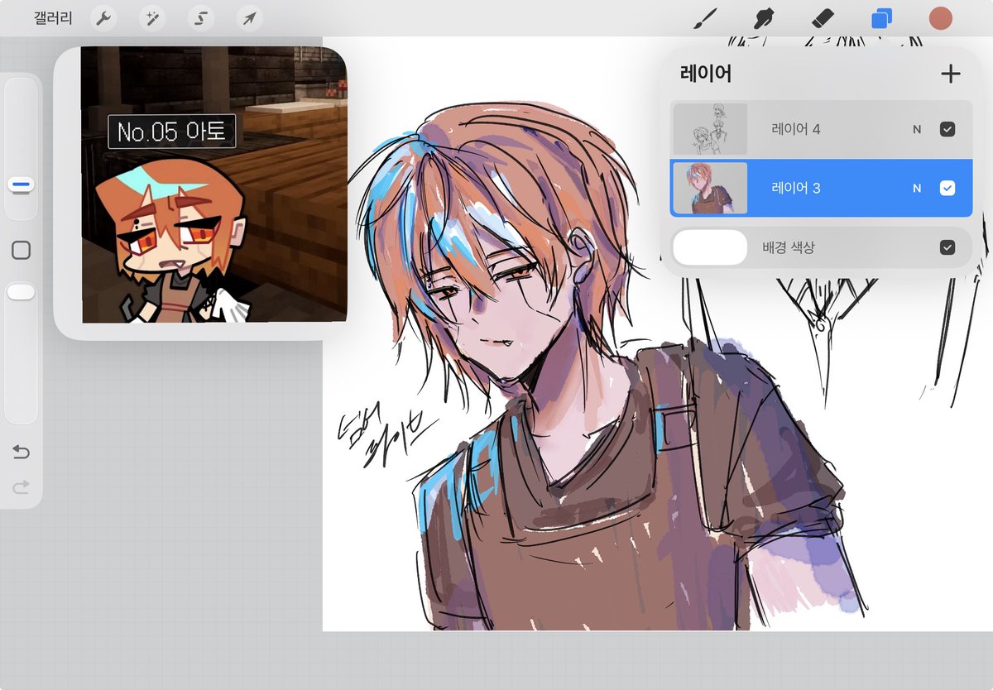Add a new layer with plus

(951, 74)
